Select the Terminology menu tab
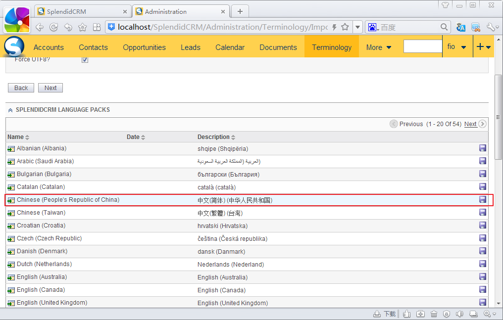503x320 pixels. tap(332, 47)
